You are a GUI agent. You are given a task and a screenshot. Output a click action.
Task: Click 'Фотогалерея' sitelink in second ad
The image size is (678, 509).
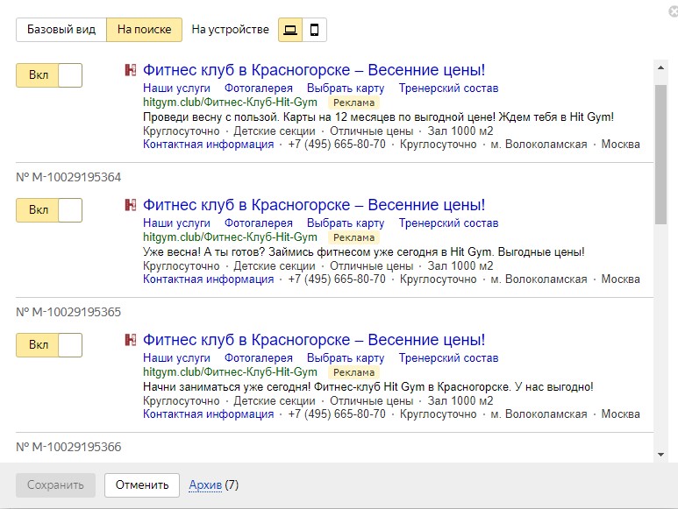(x=259, y=223)
